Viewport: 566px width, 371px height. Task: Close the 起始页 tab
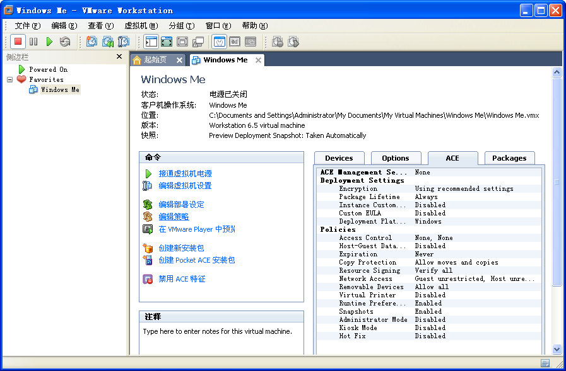pos(179,60)
